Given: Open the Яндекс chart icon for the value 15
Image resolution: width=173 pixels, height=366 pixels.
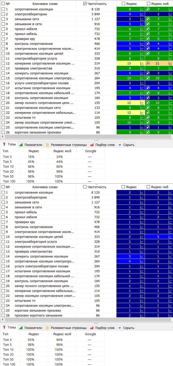Looking at the screenshot, I should point(142,63).
